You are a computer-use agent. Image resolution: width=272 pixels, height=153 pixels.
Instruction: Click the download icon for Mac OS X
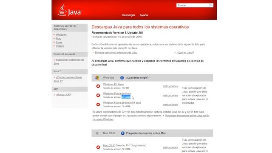(98, 147)
